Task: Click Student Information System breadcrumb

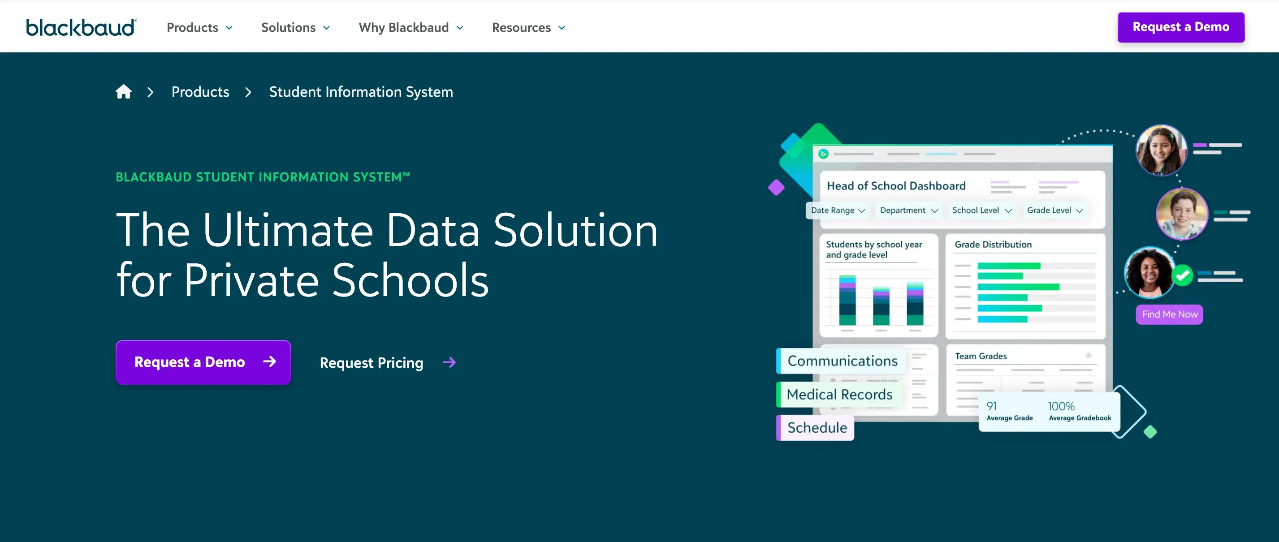Action: 361,92
